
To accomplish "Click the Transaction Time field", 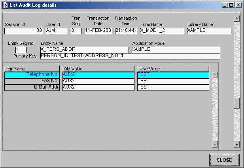I will (126, 31).
